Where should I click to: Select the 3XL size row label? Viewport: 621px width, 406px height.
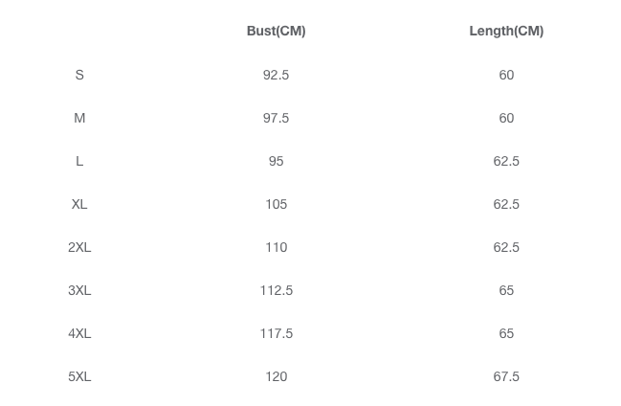click(79, 291)
